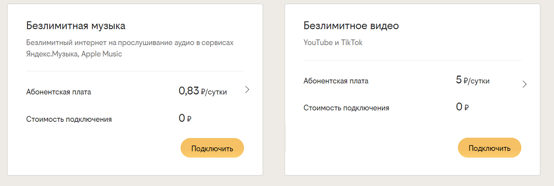The width and height of the screenshot is (554, 186).
Task: Click the chevron arrow on Безлимитное видео card
Action: [524, 84]
